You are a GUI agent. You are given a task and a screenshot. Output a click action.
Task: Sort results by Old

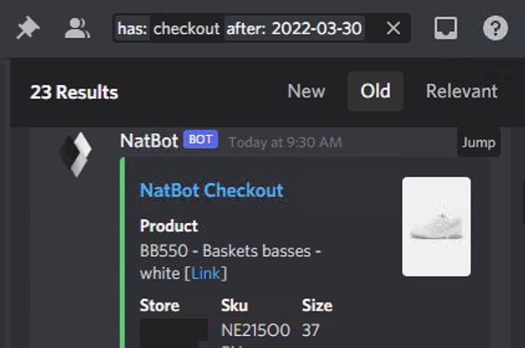375,91
